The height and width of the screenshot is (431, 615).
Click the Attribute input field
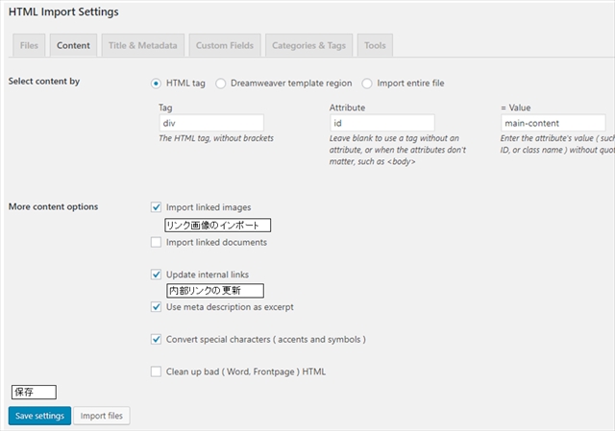(381, 124)
